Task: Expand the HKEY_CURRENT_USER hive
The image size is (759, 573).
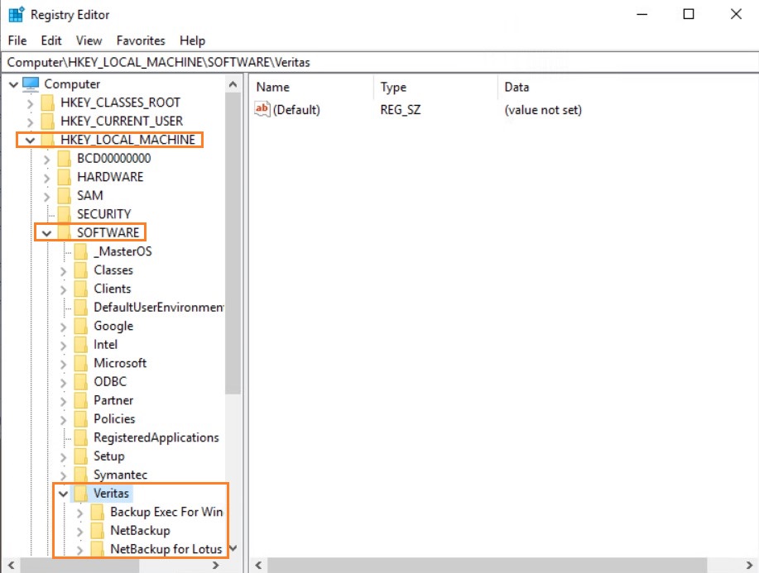Action: (31, 122)
